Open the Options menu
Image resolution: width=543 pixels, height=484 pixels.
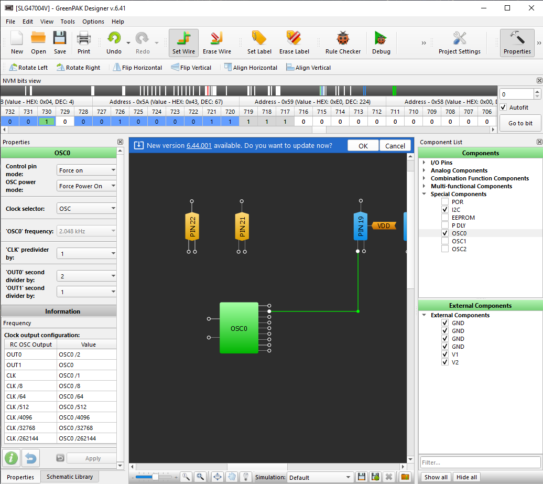tap(93, 21)
